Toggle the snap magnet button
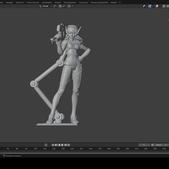 [x=60, y=6]
